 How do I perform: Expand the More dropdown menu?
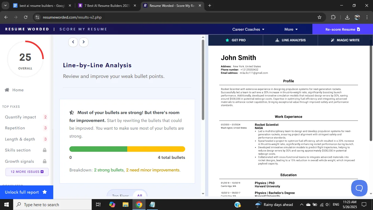click(291, 29)
